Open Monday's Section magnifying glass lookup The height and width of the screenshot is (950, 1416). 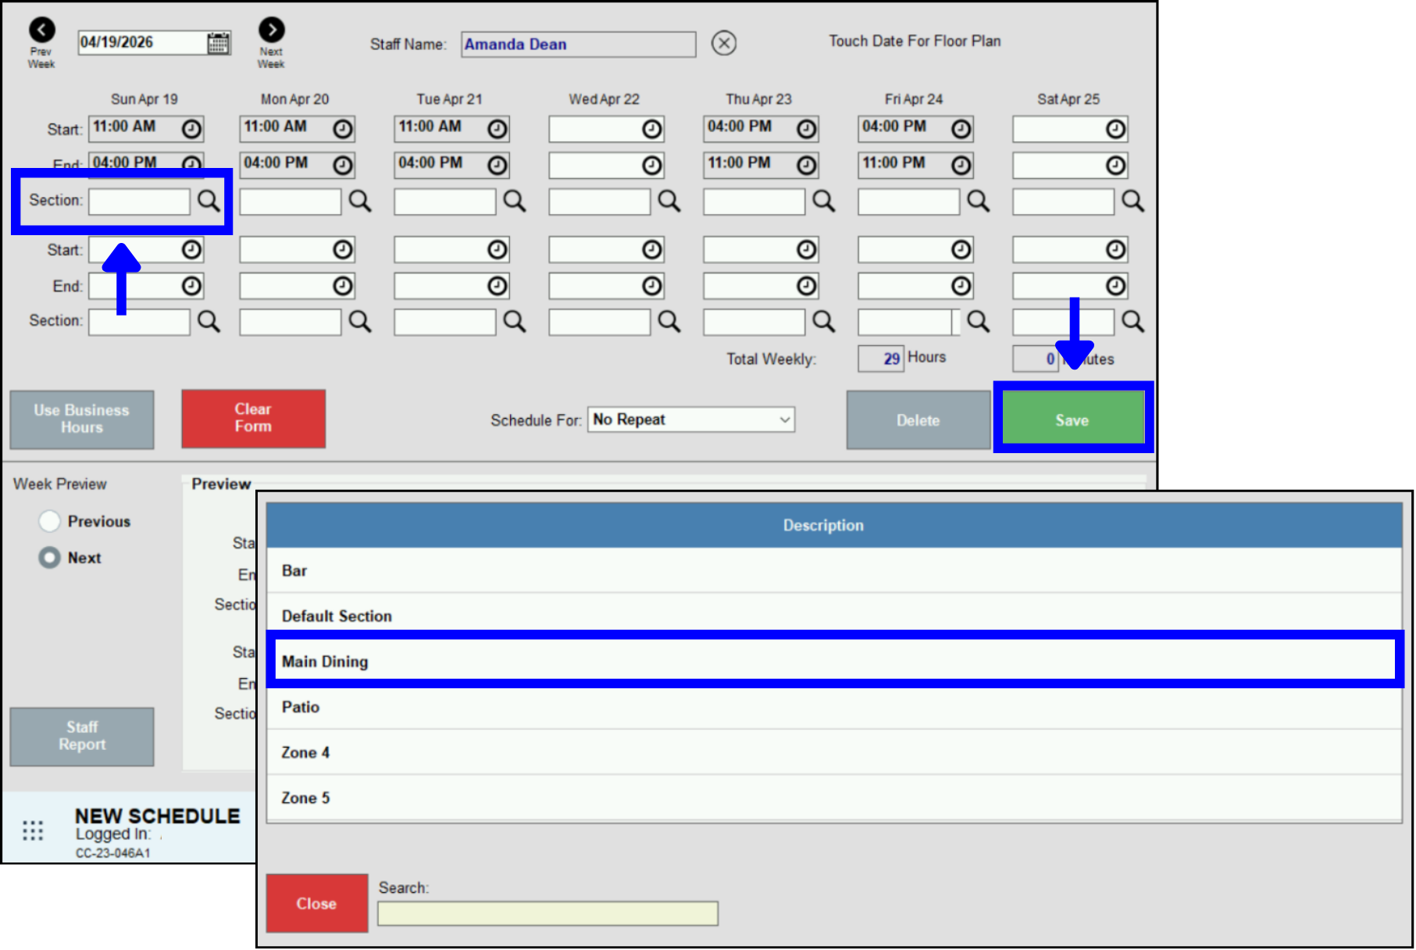(359, 201)
